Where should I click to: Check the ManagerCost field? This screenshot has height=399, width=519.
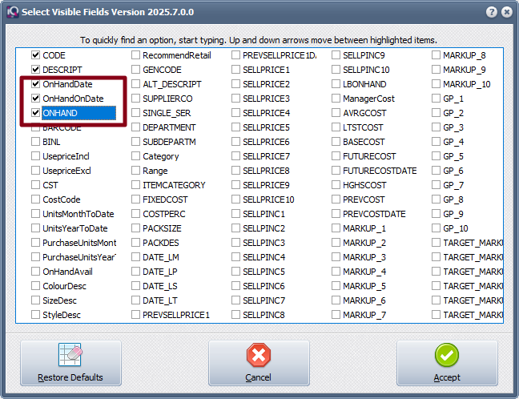(336, 99)
